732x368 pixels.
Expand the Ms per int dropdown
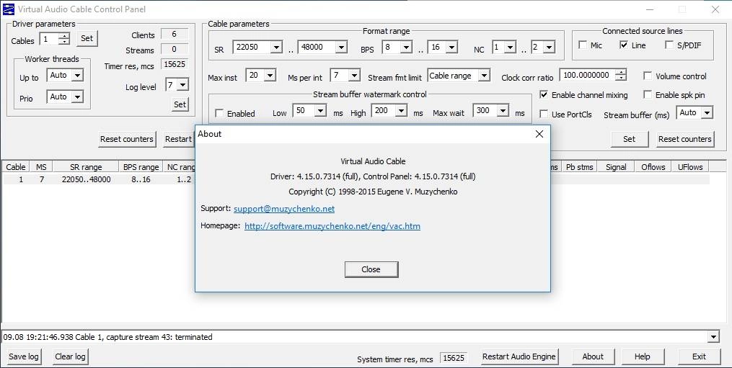click(354, 75)
